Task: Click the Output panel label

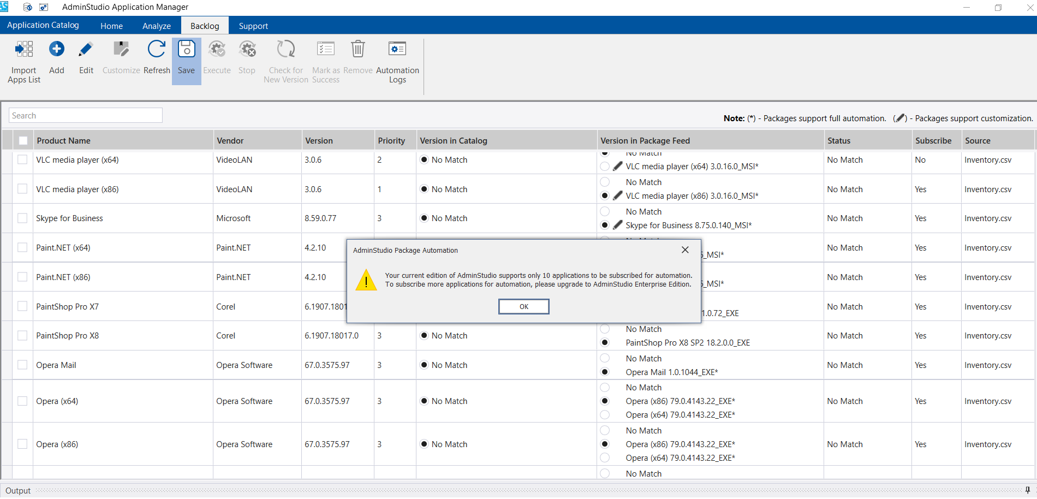Action: [18, 491]
